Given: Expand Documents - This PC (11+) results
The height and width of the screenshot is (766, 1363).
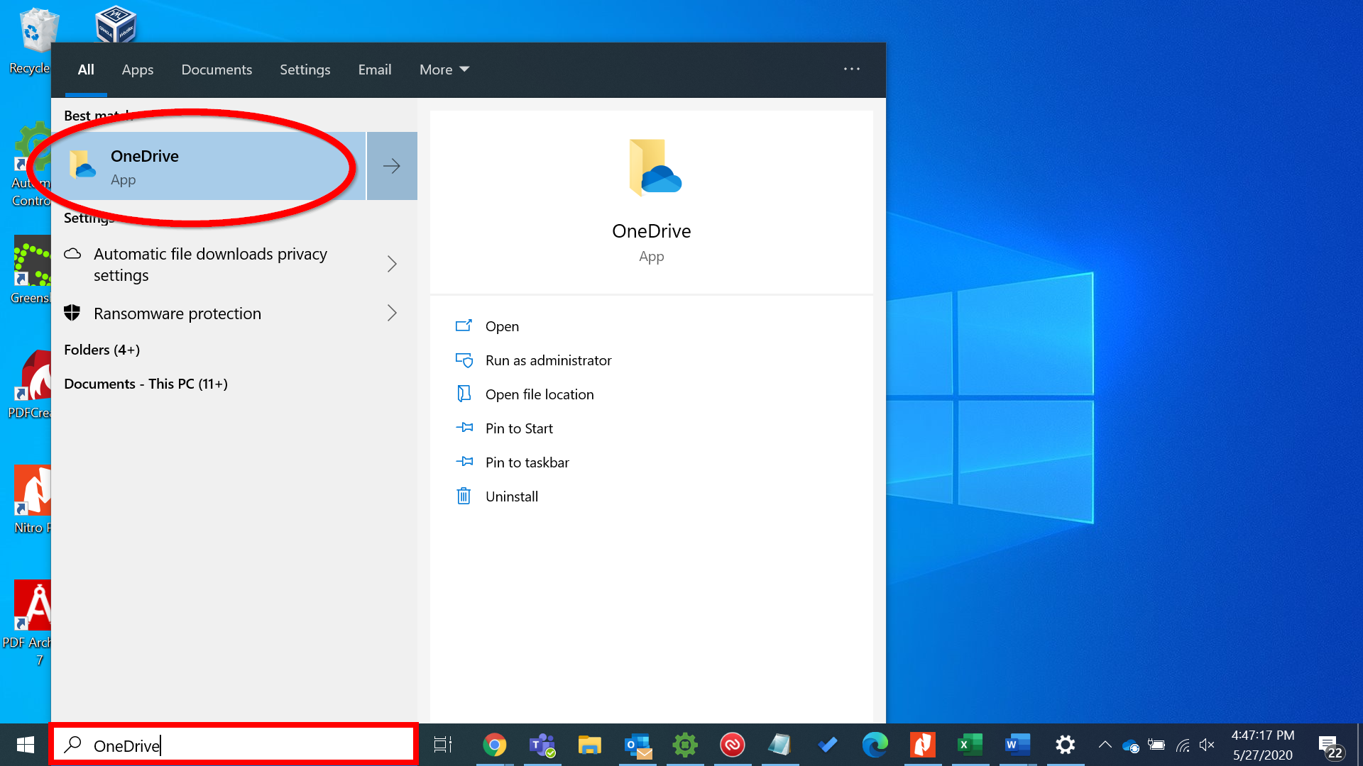Looking at the screenshot, I should [146, 384].
